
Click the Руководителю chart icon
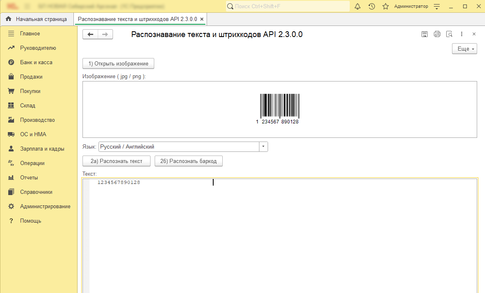coord(11,48)
